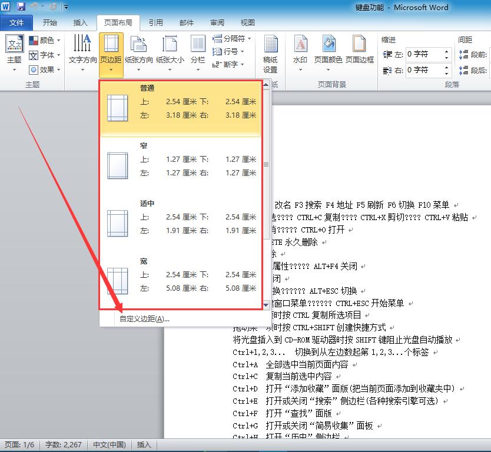The image size is (491, 452).
Task: Open Breaks (分隔符) menu
Action: [x=232, y=38]
